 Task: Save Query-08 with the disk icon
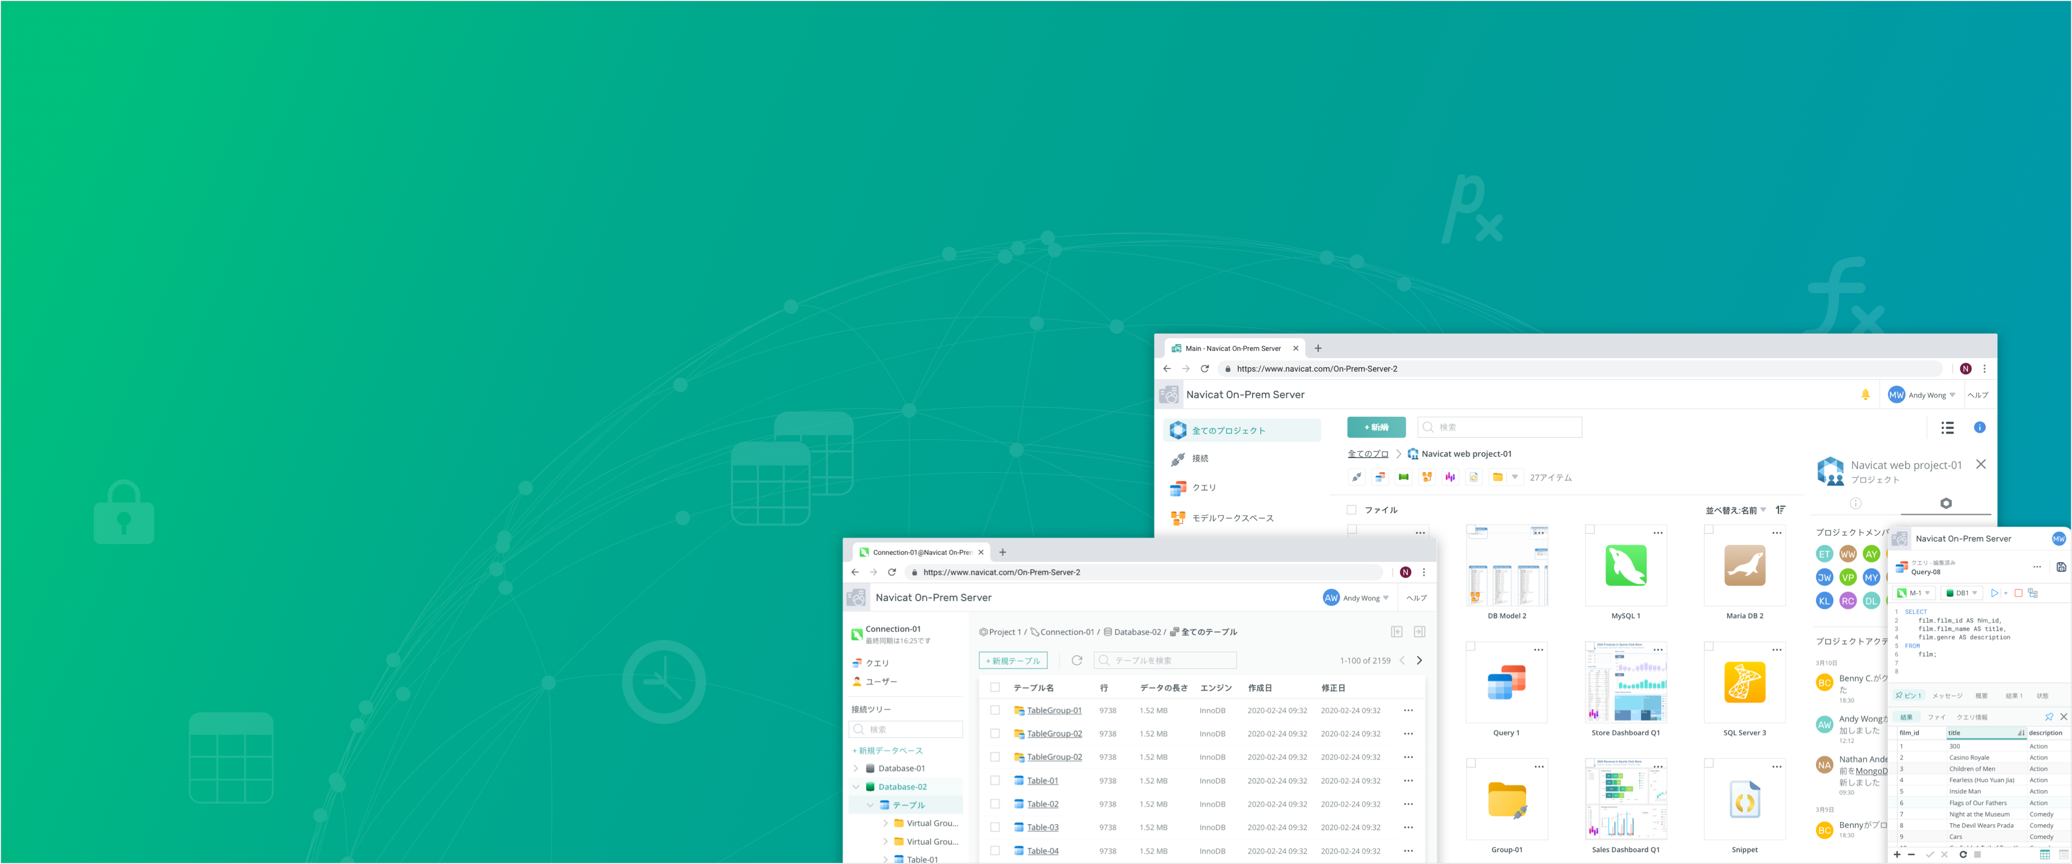click(2061, 567)
